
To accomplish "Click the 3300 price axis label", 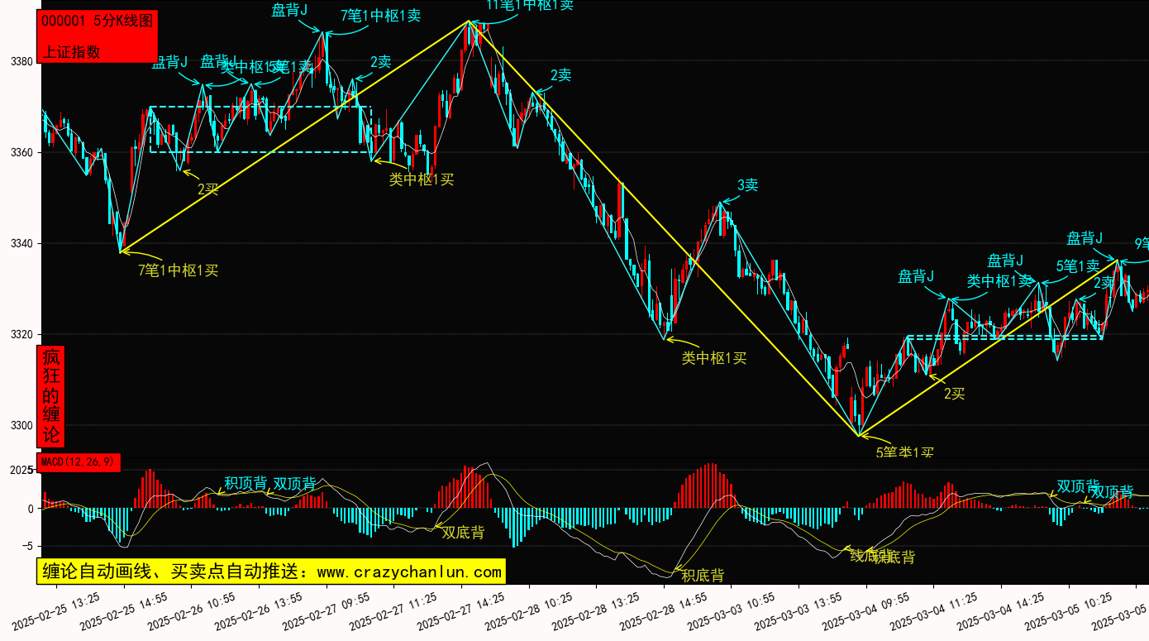I will tap(21, 426).
